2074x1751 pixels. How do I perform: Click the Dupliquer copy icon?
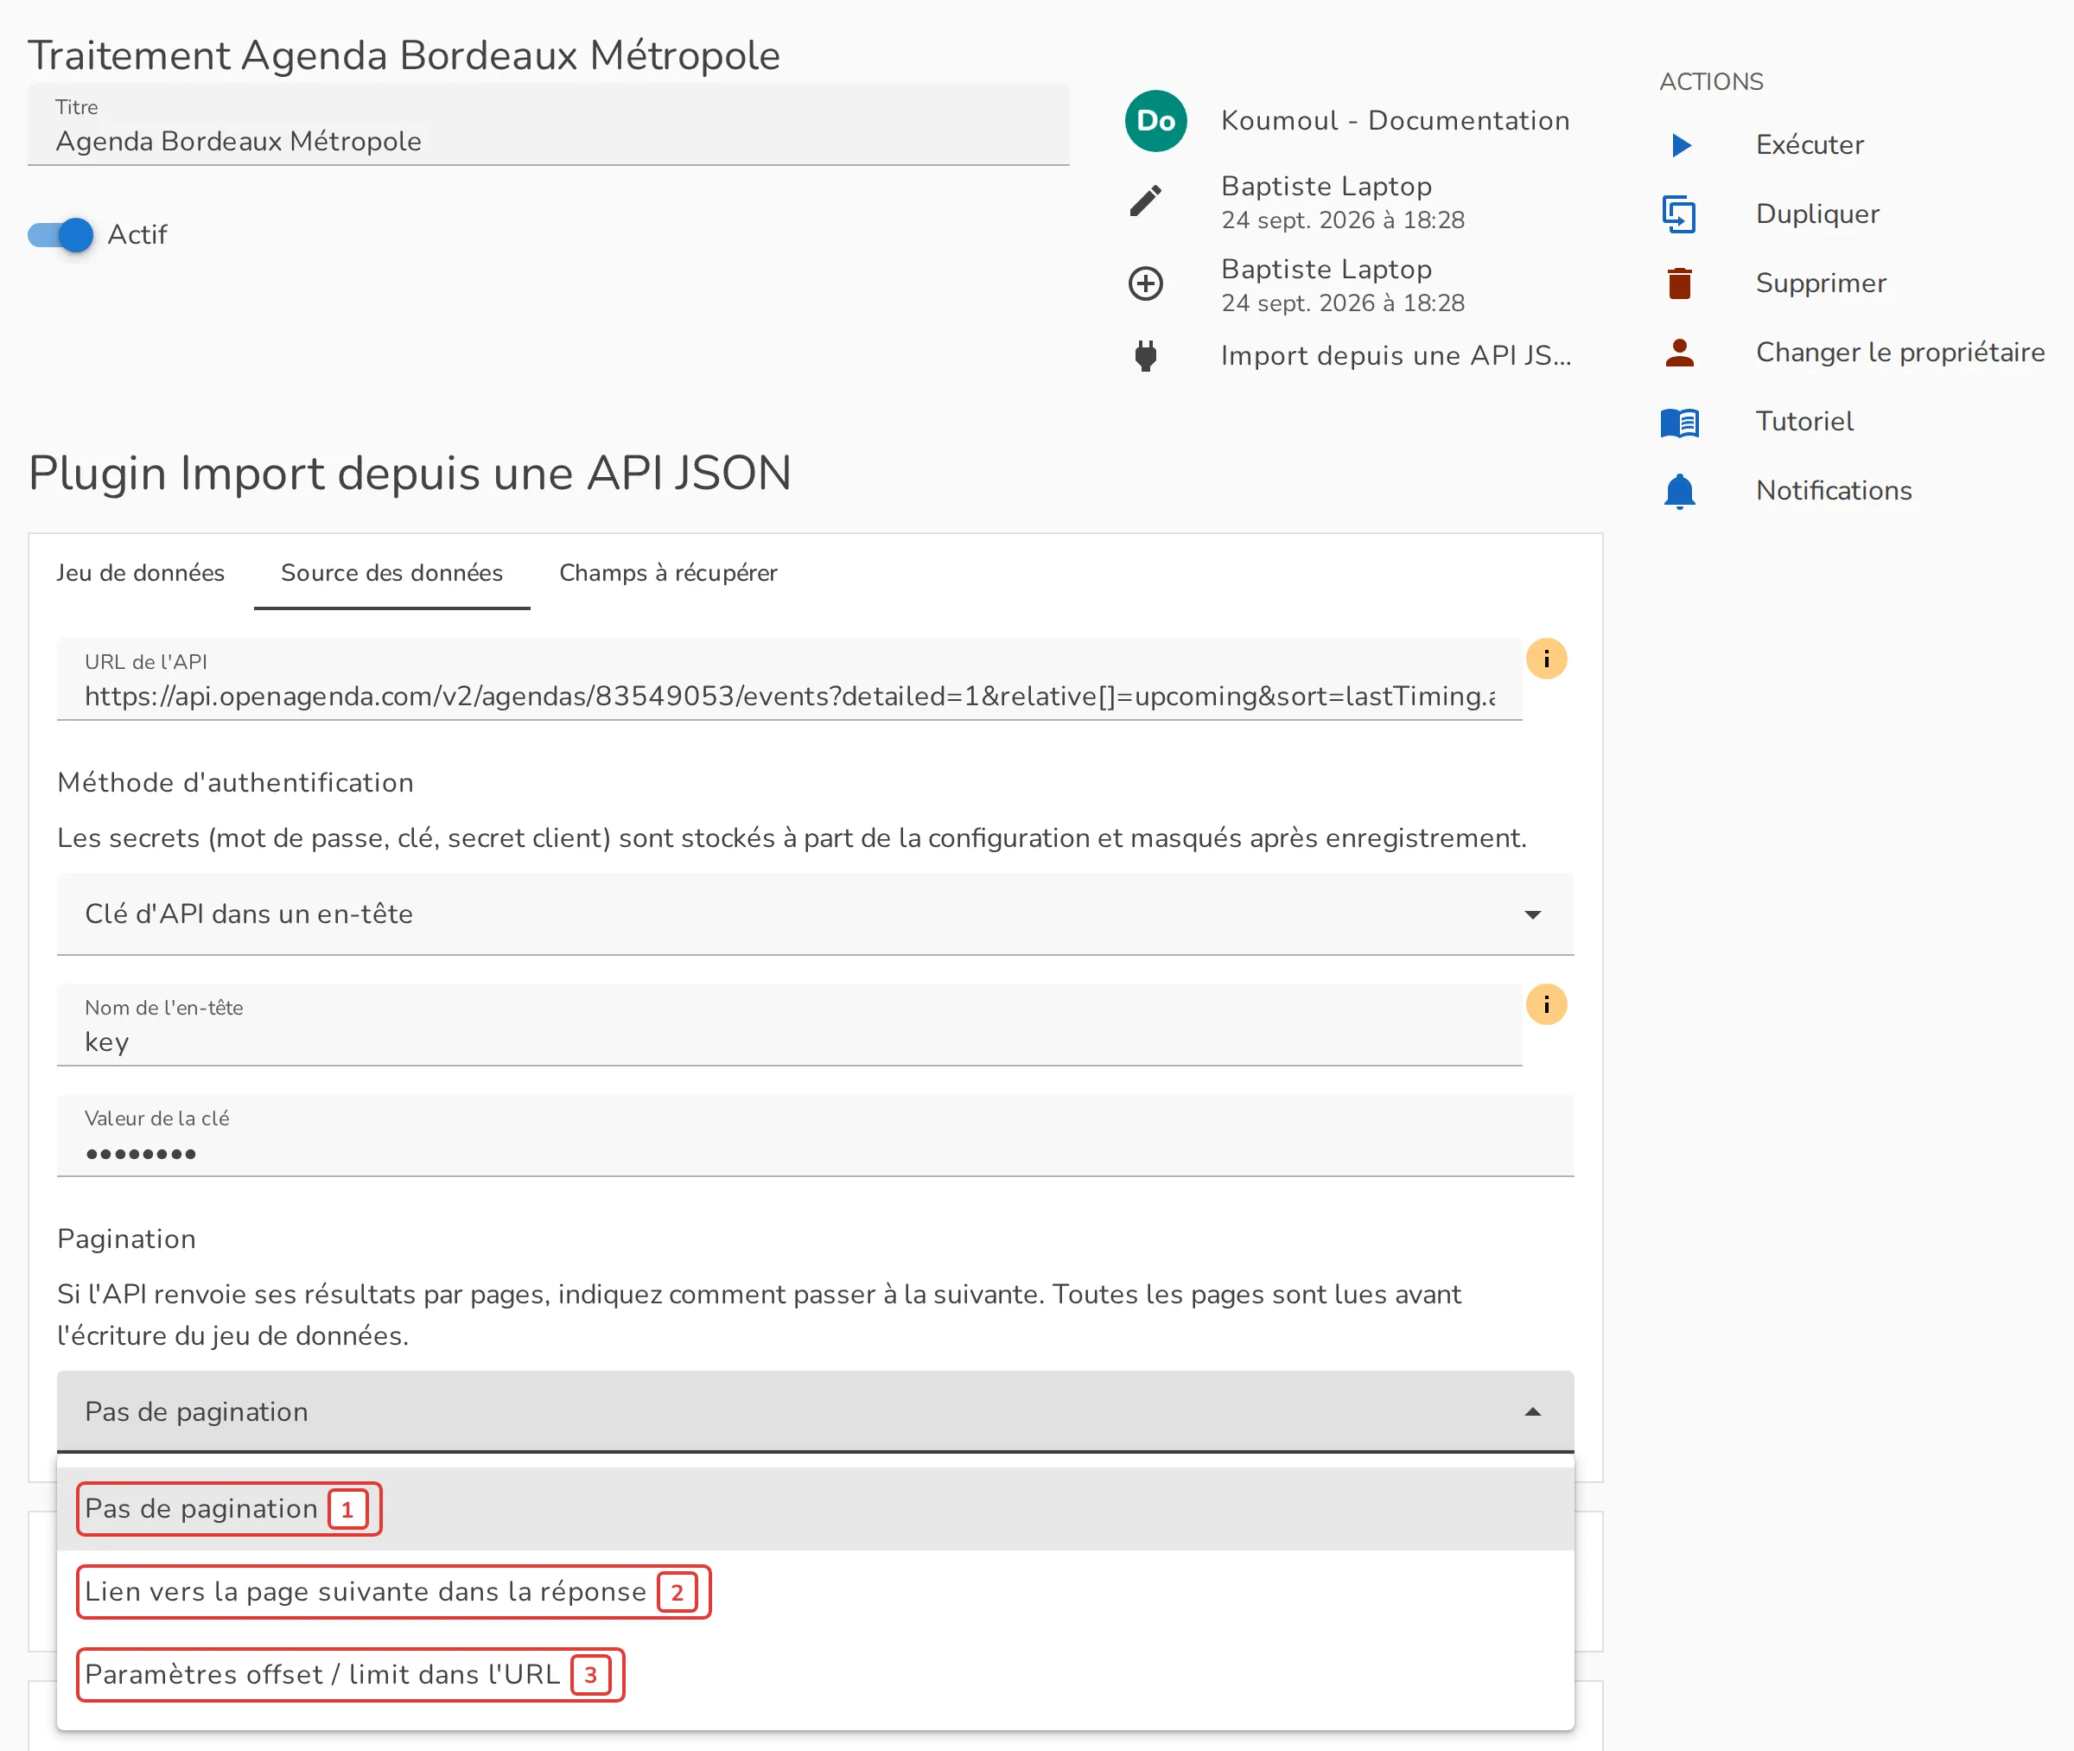[x=1679, y=214]
